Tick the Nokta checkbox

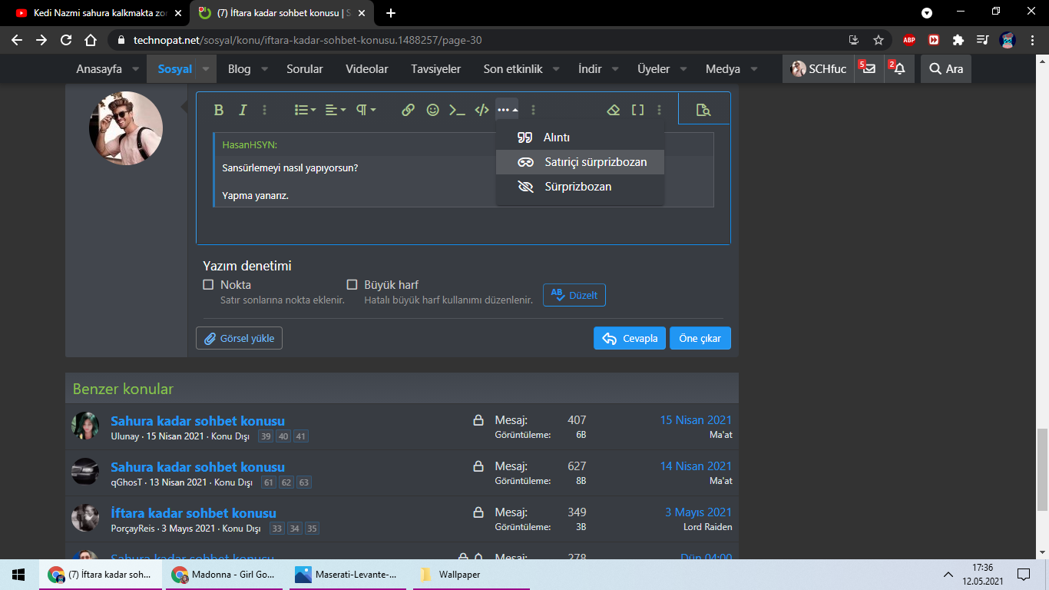coord(208,284)
